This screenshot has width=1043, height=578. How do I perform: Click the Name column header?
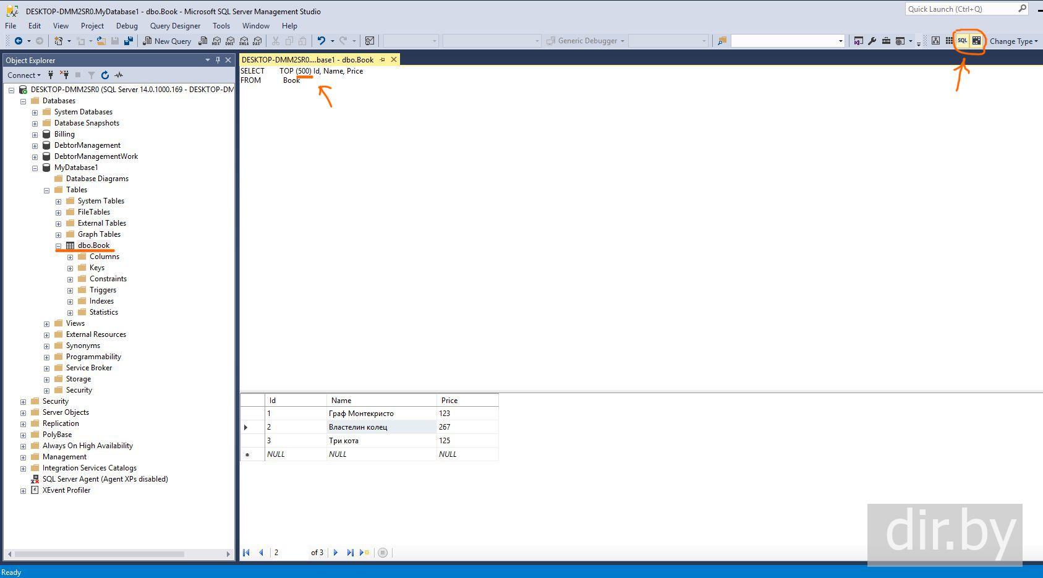tap(381, 400)
